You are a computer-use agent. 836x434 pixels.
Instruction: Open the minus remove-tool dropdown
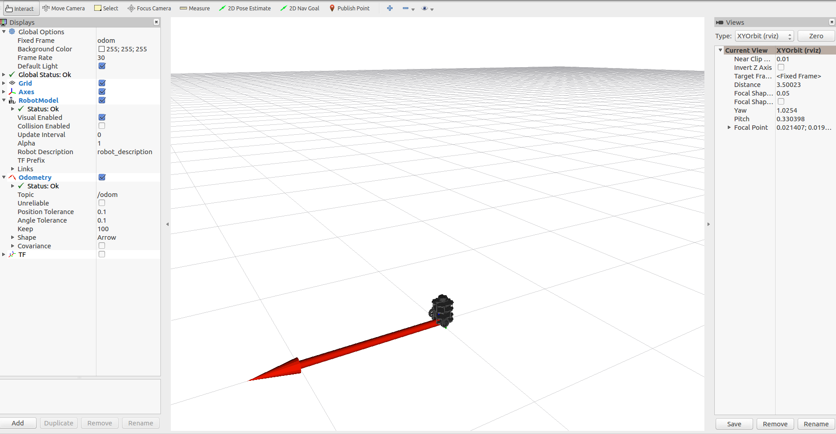point(408,9)
